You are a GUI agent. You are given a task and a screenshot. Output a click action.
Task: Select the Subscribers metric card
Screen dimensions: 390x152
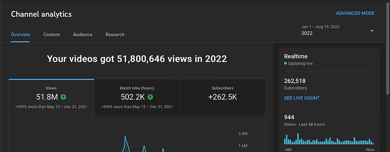tap(222, 97)
